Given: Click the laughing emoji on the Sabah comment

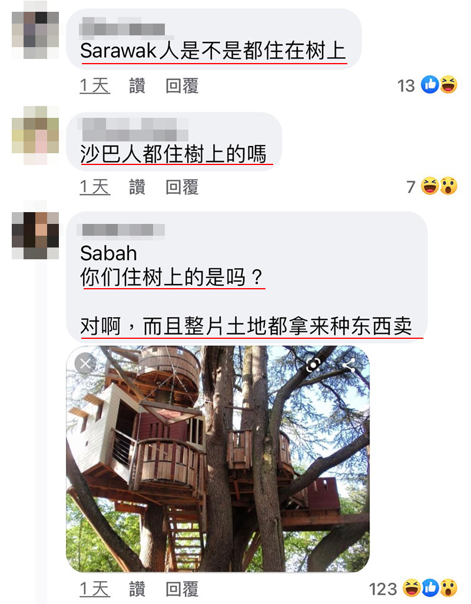Looking at the screenshot, I should (412, 588).
